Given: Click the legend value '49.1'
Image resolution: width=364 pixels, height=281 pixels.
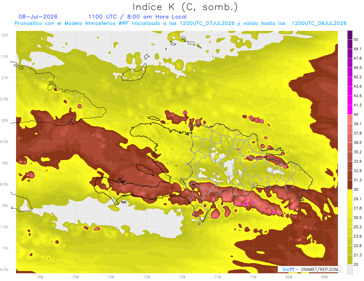Looking at the screenshot, I should [x=357, y=49].
